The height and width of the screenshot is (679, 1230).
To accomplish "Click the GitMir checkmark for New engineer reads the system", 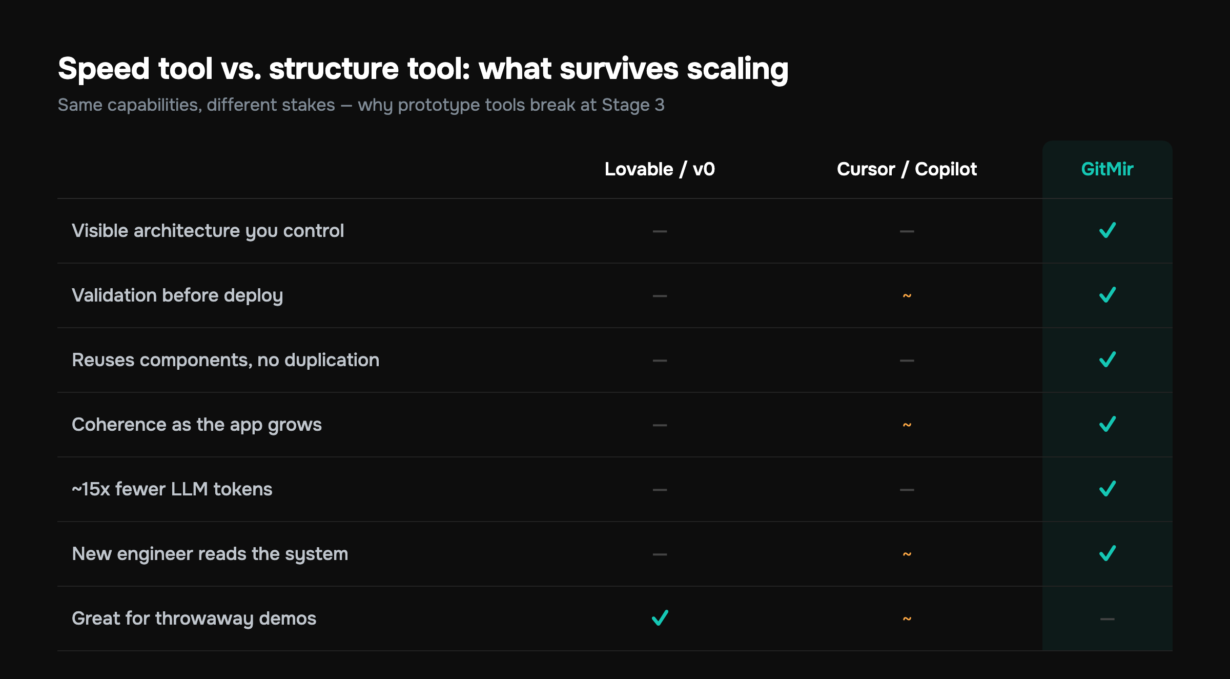I will click(1107, 553).
